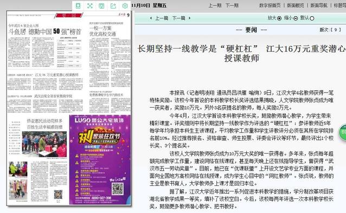Go to previous issue 上一期
The height and width of the screenshot is (213, 346).
pyautogui.click(x=215, y=5)
